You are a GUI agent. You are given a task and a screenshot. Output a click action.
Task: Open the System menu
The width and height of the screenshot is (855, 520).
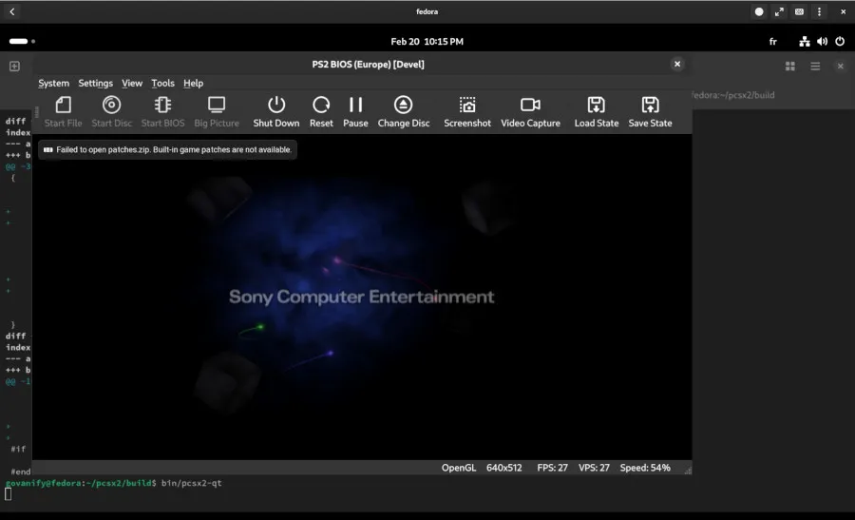pos(53,84)
